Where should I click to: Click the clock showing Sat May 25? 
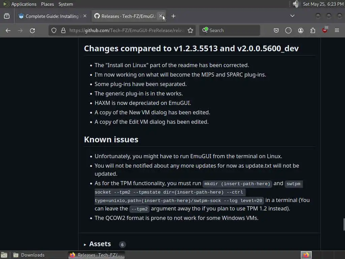pyautogui.click(x=323, y=4)
